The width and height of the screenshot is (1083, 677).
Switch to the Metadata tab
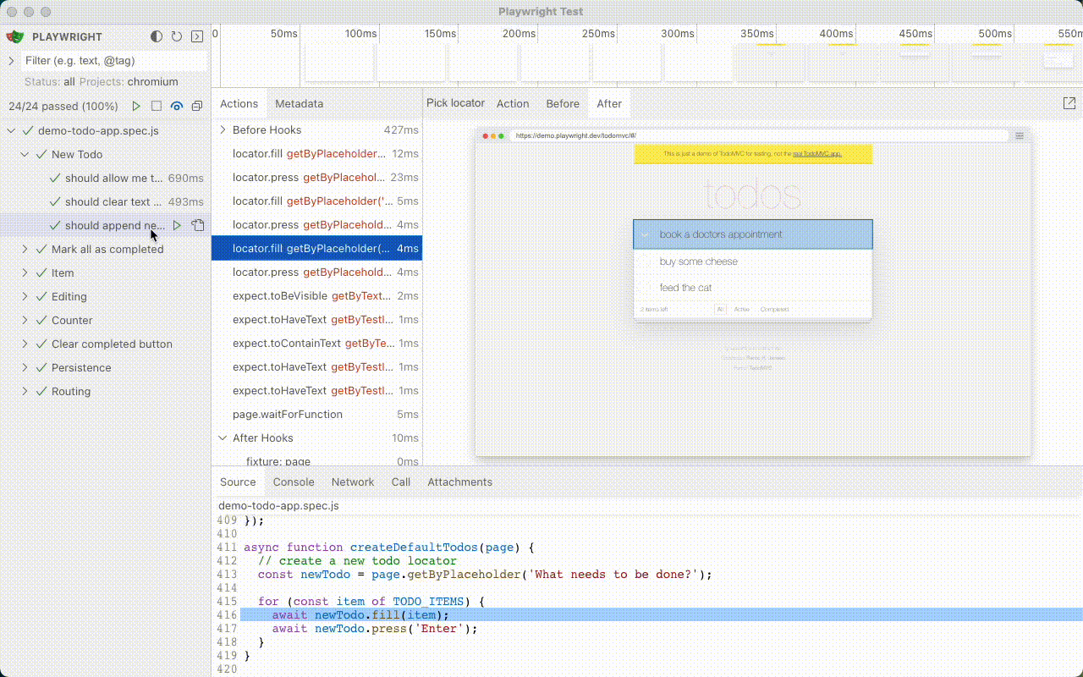299,104
